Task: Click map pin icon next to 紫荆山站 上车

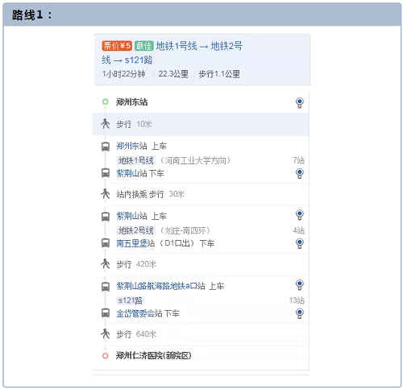Action: 299,215
